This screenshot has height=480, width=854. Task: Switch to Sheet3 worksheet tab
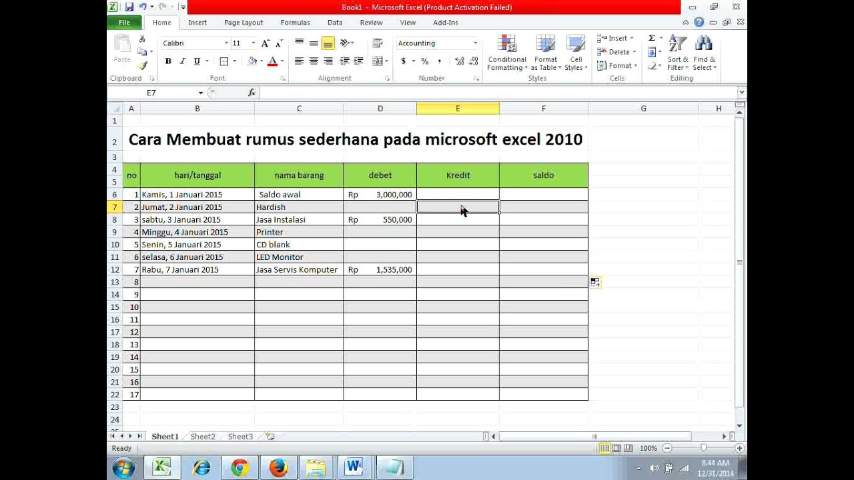240,437
